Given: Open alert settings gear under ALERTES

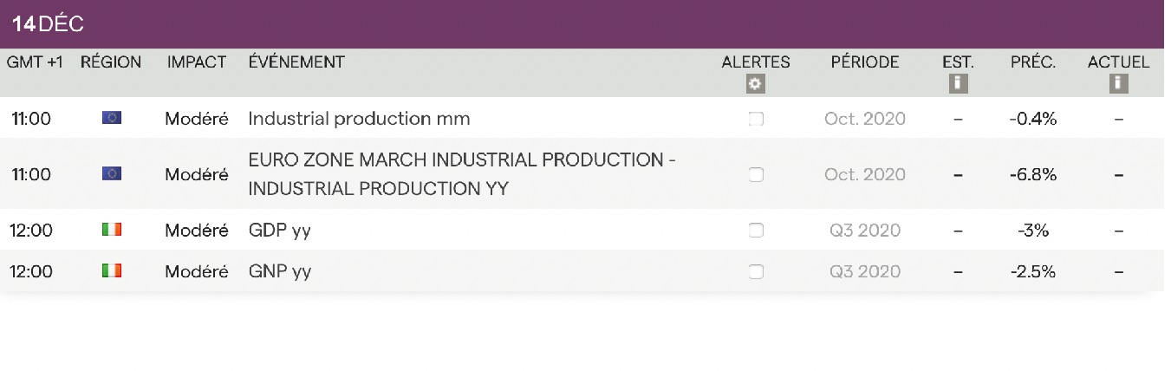Looking at the screenshot, I should (x=755, y=84).
